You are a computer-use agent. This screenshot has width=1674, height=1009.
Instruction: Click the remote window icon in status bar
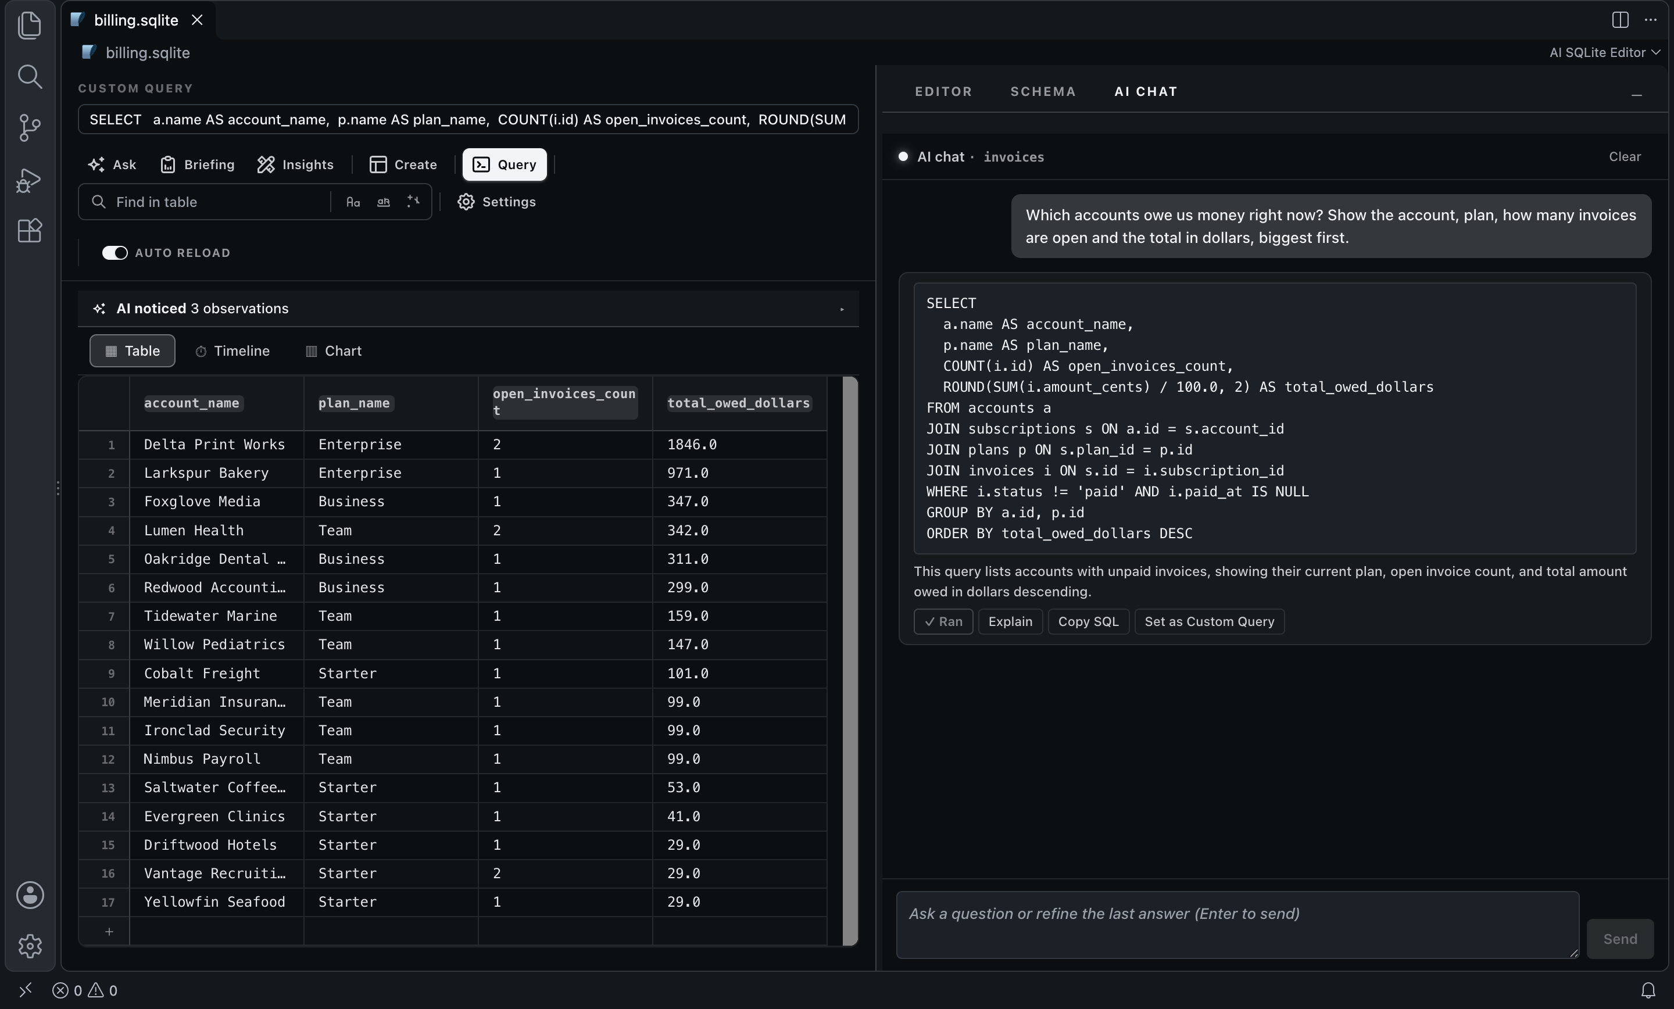pos(25,990)
